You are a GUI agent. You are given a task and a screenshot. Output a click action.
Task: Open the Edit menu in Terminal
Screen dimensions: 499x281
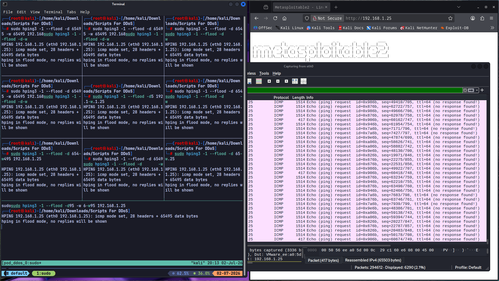tap(21, 12)
